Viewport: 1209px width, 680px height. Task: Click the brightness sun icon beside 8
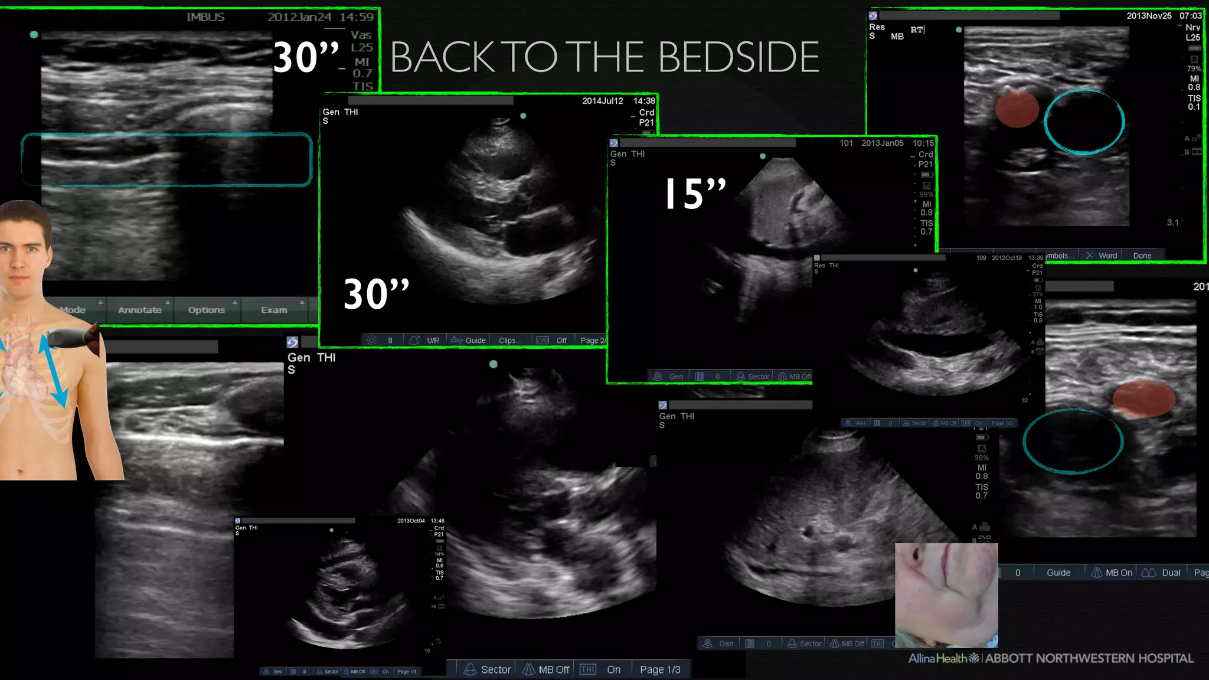371,340
